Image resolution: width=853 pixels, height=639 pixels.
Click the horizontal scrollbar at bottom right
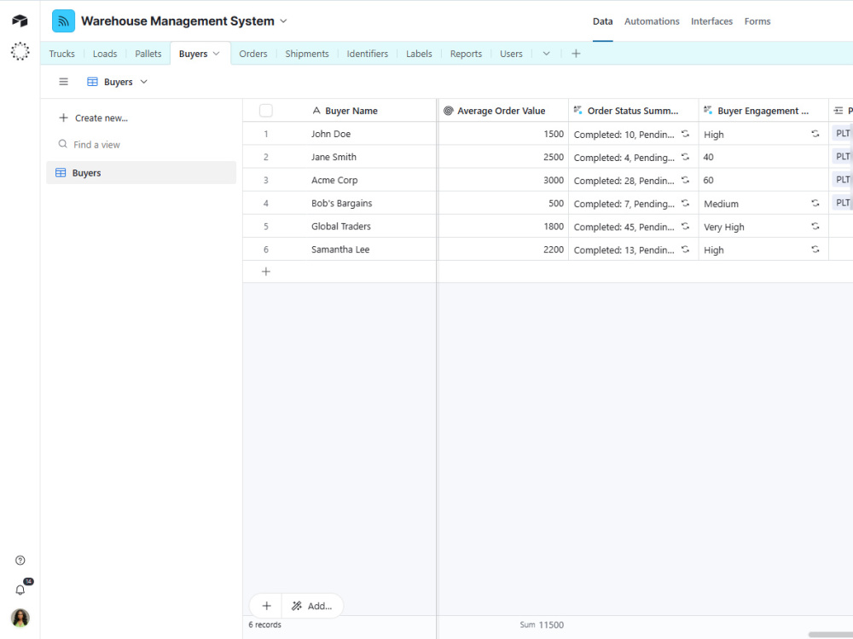(830, 634)
